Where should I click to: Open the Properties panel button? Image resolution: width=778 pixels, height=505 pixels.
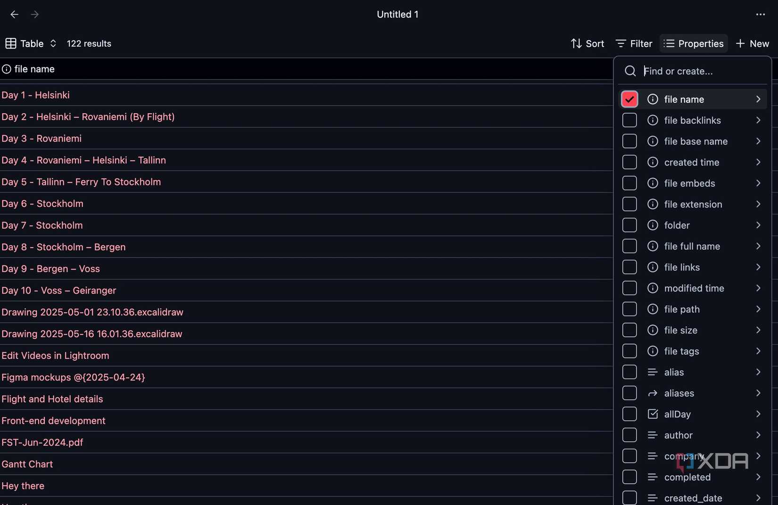[x=693, y=43]
